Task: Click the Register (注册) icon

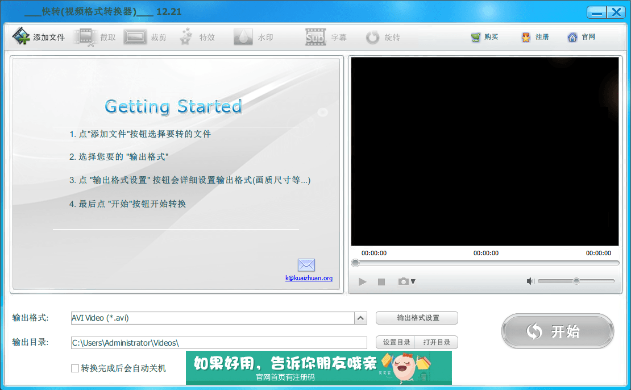Action: coord(526,37)
